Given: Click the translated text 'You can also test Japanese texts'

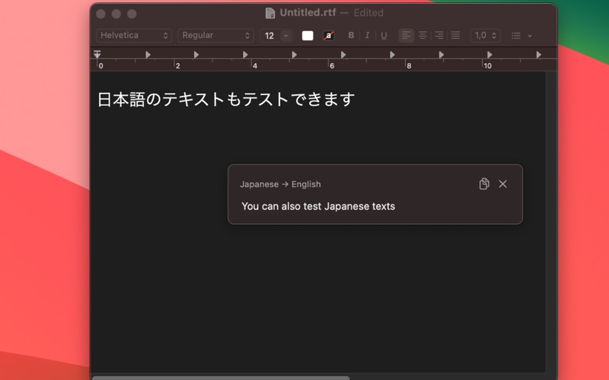Looking at the screenshot, I should [x=318, y=206].
